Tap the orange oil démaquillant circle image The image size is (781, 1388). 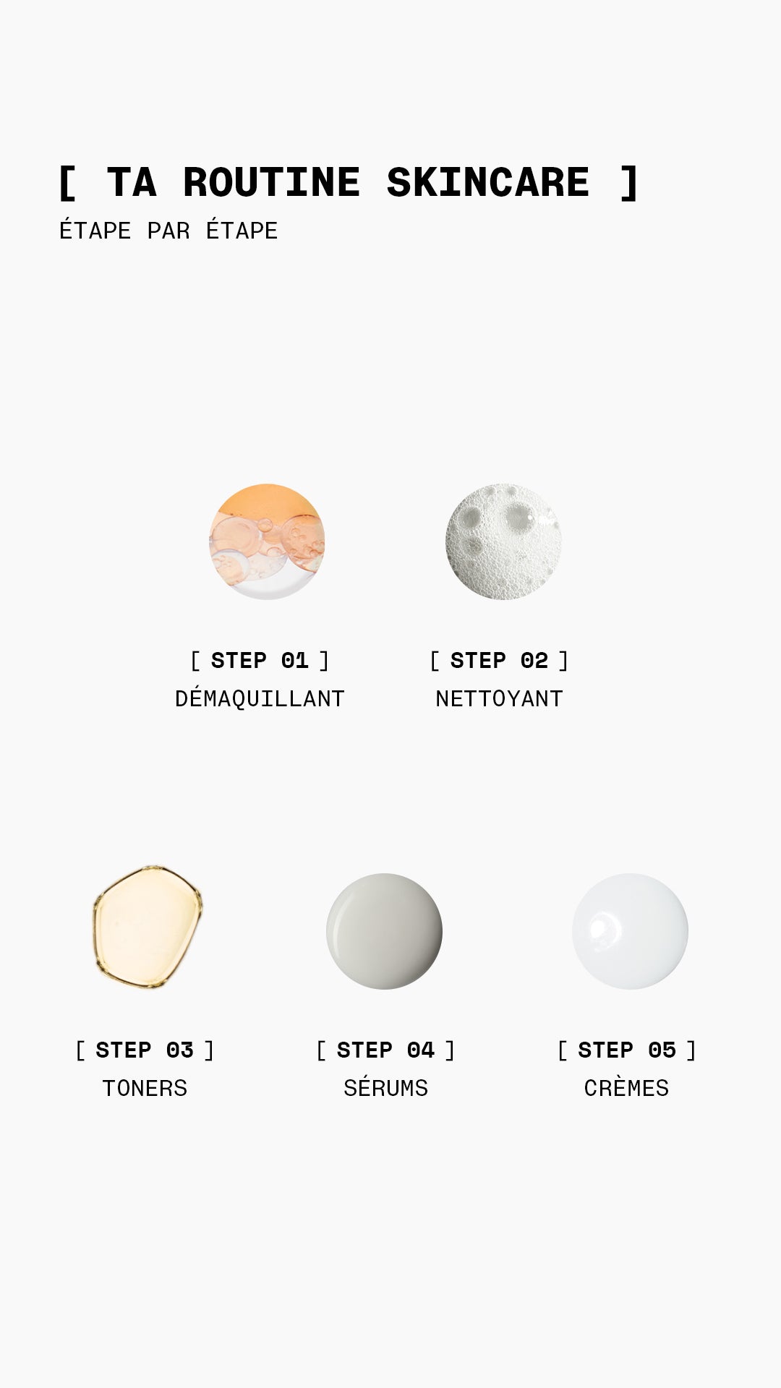(267, 541)
